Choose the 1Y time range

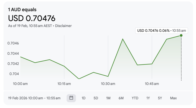click(148, 98)
